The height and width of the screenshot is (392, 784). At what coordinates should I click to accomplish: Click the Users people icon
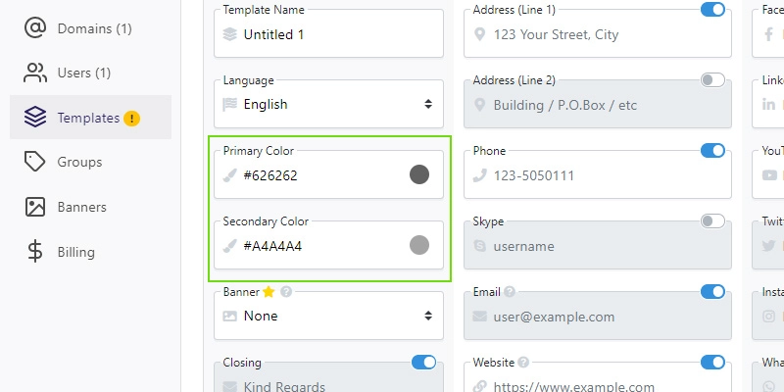pos(35,73)
